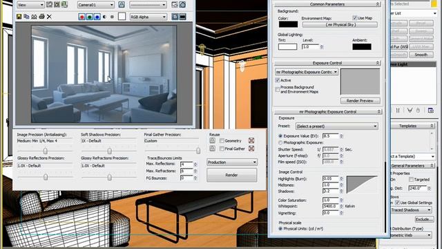442x249 pixels.
Task: Clear the Geometry cache with red icon
Action: (x=251, y=140)
